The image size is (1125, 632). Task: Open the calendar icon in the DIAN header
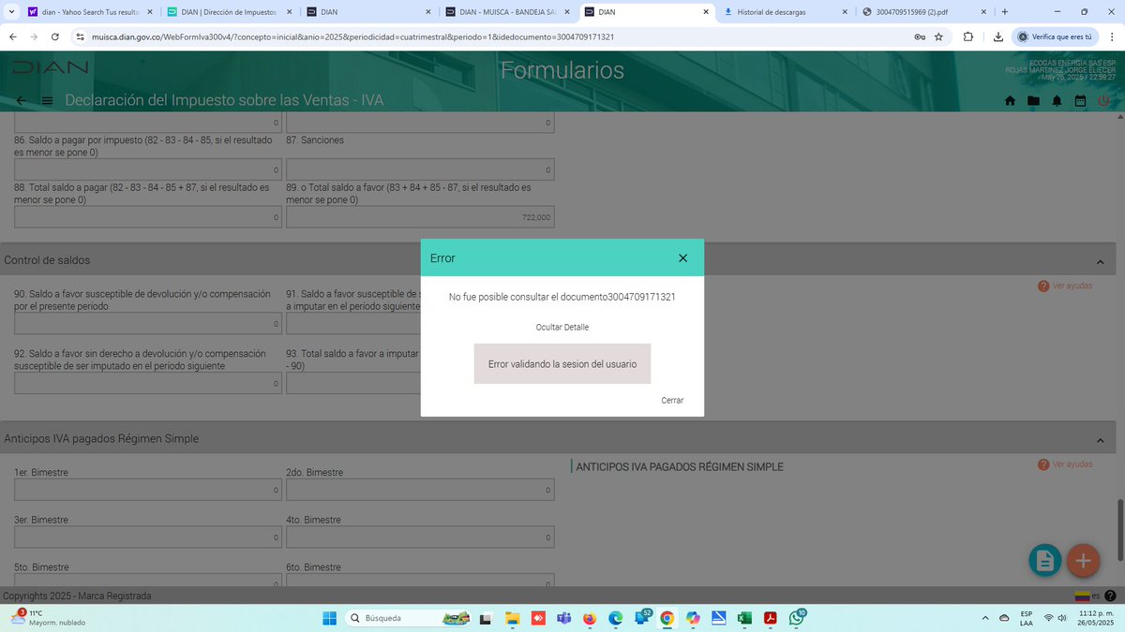tap(1080, 101)
